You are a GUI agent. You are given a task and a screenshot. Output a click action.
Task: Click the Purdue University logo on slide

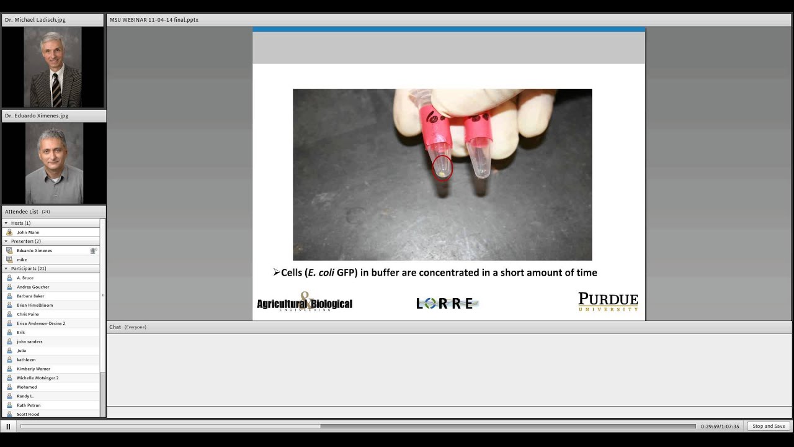(x=608, y=302)
